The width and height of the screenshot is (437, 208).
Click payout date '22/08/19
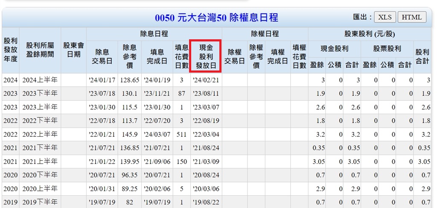206,121
